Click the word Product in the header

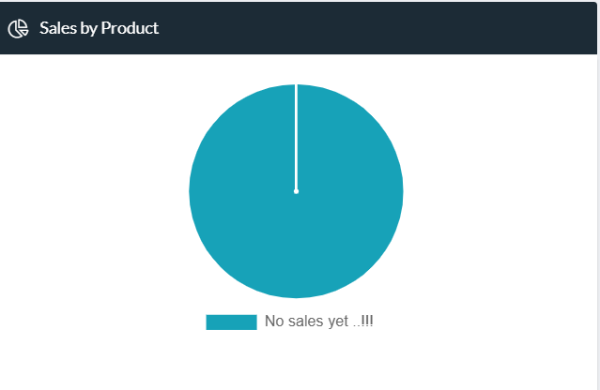[130, 28]
